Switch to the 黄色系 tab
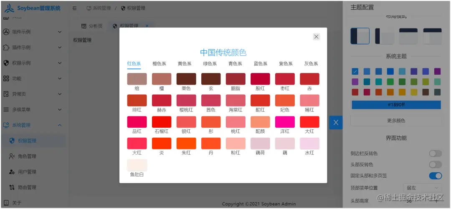451x209 pixels. [185, 64]
